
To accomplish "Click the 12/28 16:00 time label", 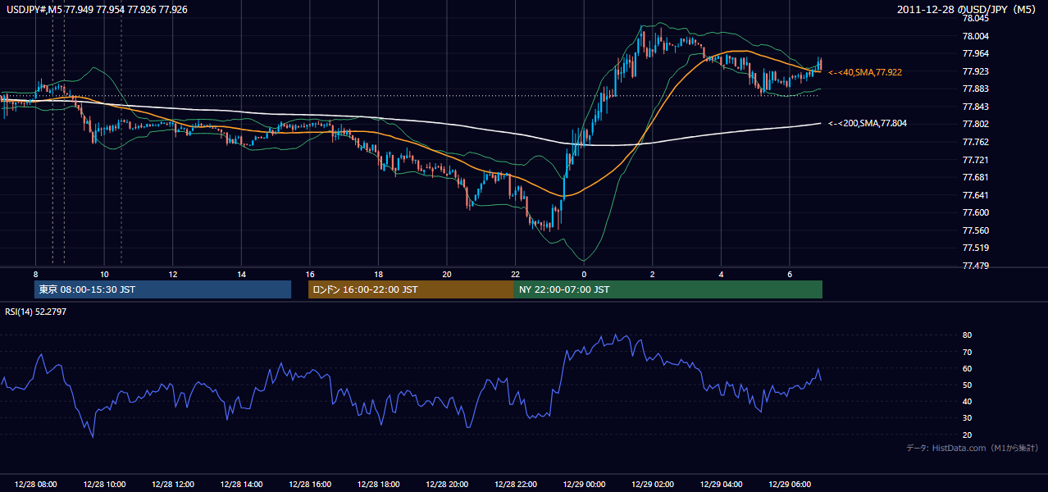I will point(310,485).
